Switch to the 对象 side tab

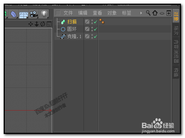176,16
